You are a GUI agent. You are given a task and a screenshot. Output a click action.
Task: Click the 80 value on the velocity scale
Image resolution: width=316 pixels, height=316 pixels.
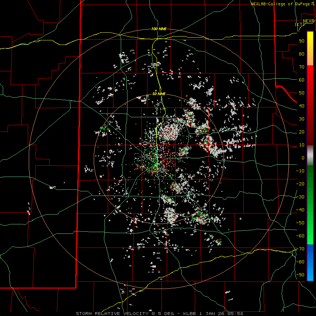(302, 54)
